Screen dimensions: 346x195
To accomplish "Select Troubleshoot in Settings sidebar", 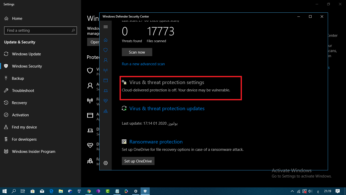I will [41, 91].
